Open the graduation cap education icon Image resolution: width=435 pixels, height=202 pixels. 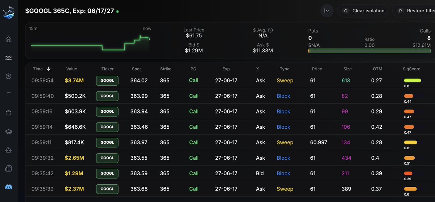(9, 132)
